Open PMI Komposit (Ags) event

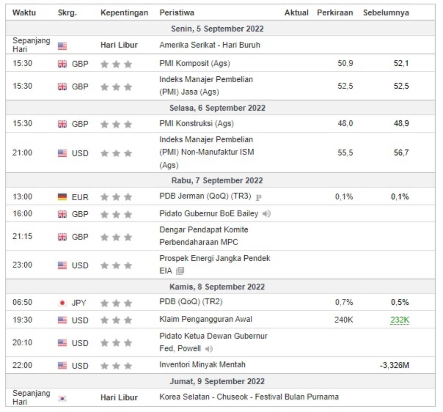coord(195,63)
